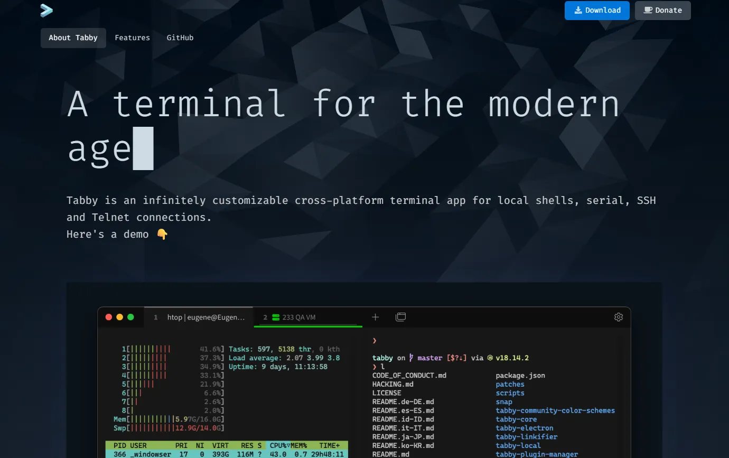Select the 233 QA VM tab
The height and width of the screenshot is (458, 729).
click(x=308, y=317)
